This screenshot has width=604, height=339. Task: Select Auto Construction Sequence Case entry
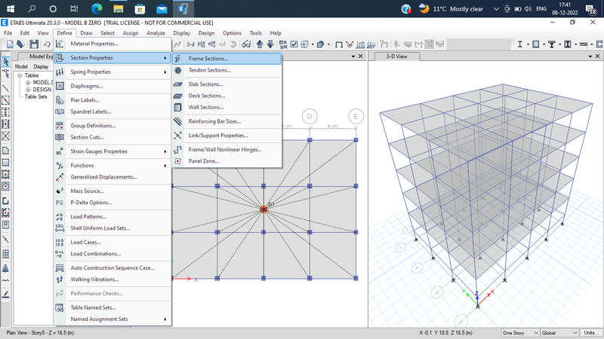(x=112, y=268)
